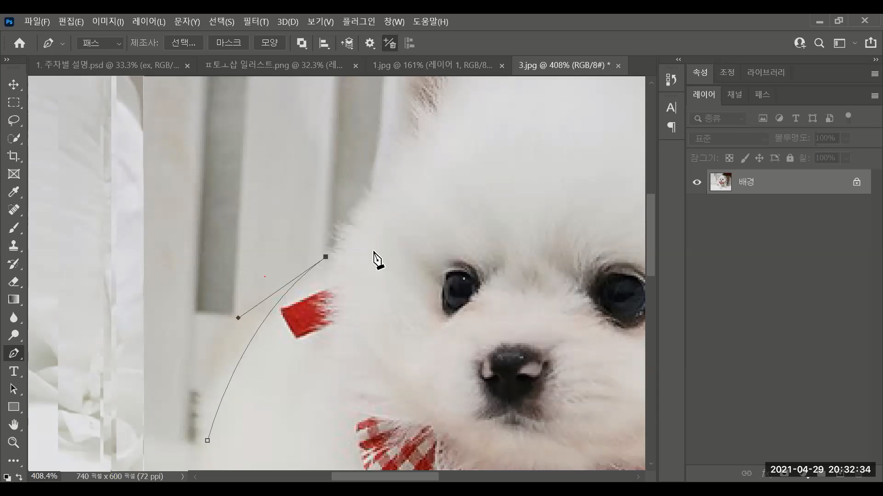
Task: Click the horizontal canvas scrollbar
Action: (385, 477)
